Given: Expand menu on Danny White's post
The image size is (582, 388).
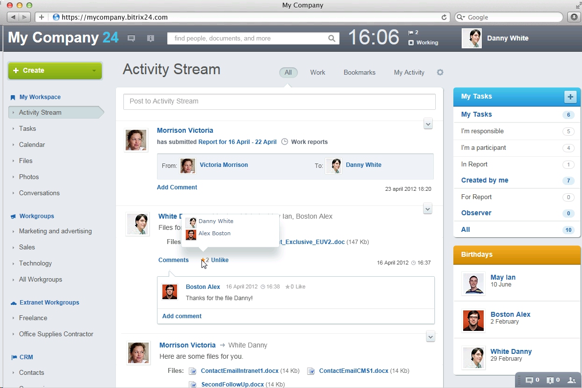Looking at the screenshot, I should point(427,209).
